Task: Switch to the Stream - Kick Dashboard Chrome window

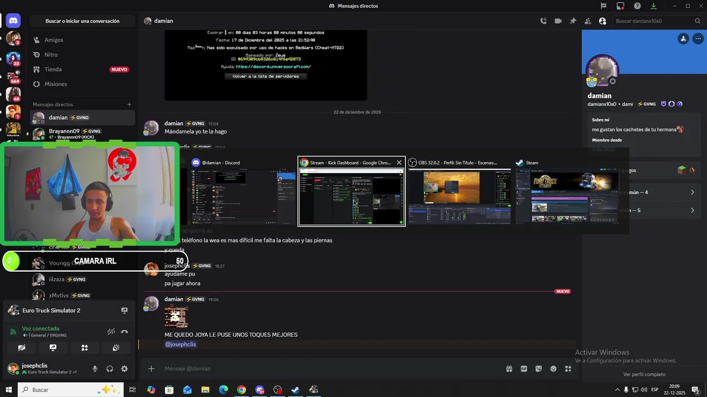Action: pos(351,191)
